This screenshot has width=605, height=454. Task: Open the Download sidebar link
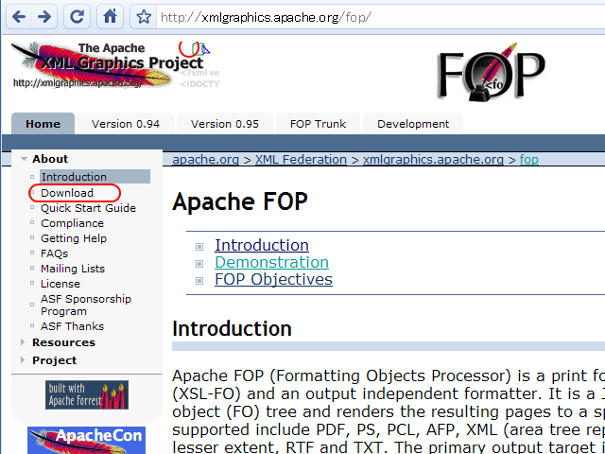pos(67,193)
